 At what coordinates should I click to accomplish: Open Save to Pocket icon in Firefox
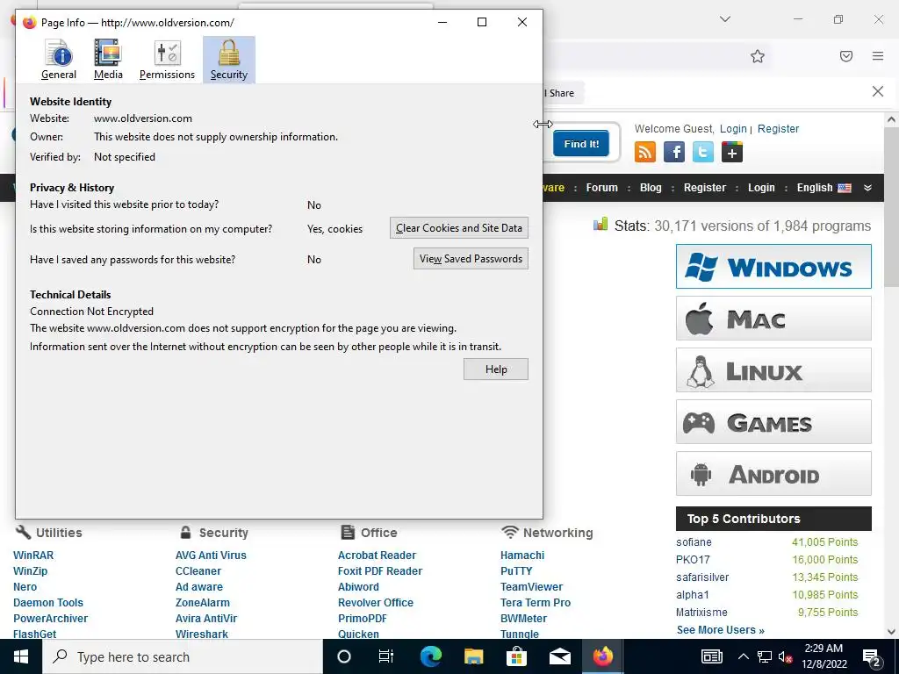[846, 56]
